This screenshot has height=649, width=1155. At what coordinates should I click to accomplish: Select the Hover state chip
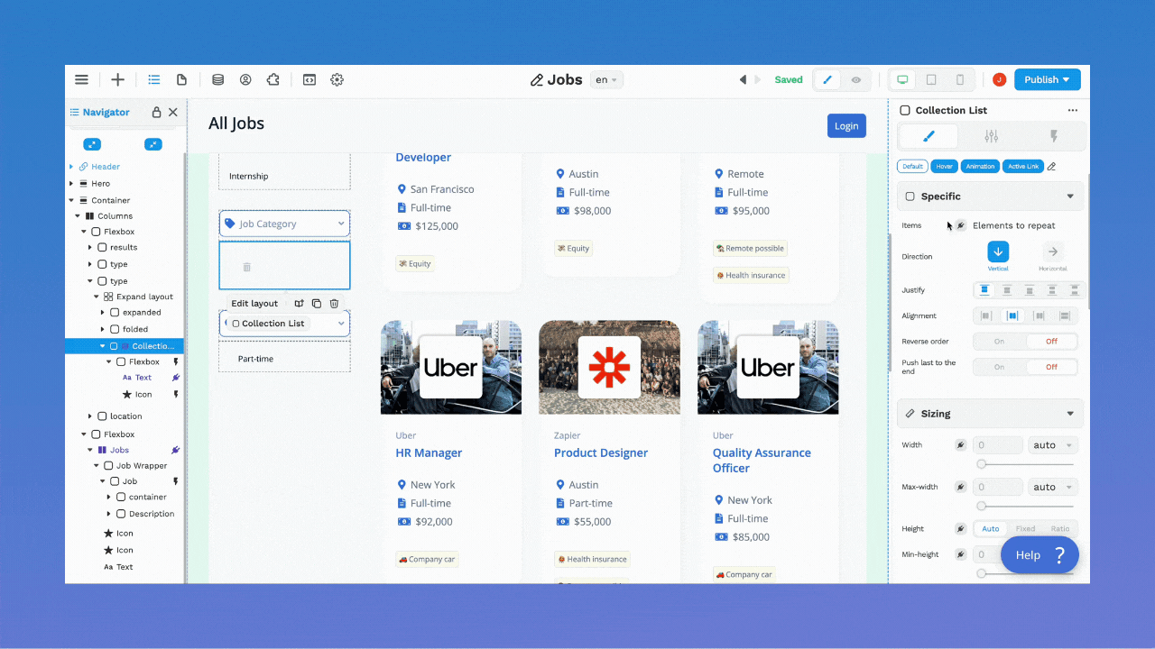[945, 166]
